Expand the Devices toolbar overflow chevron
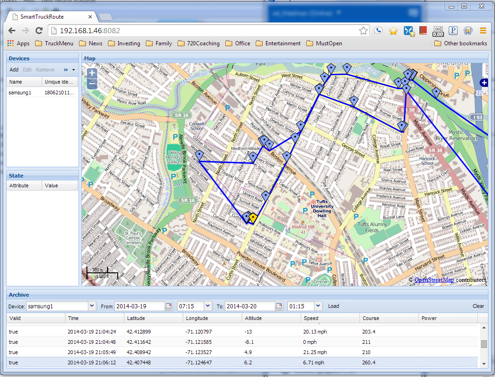495x377 pixels. coord(65,70)
